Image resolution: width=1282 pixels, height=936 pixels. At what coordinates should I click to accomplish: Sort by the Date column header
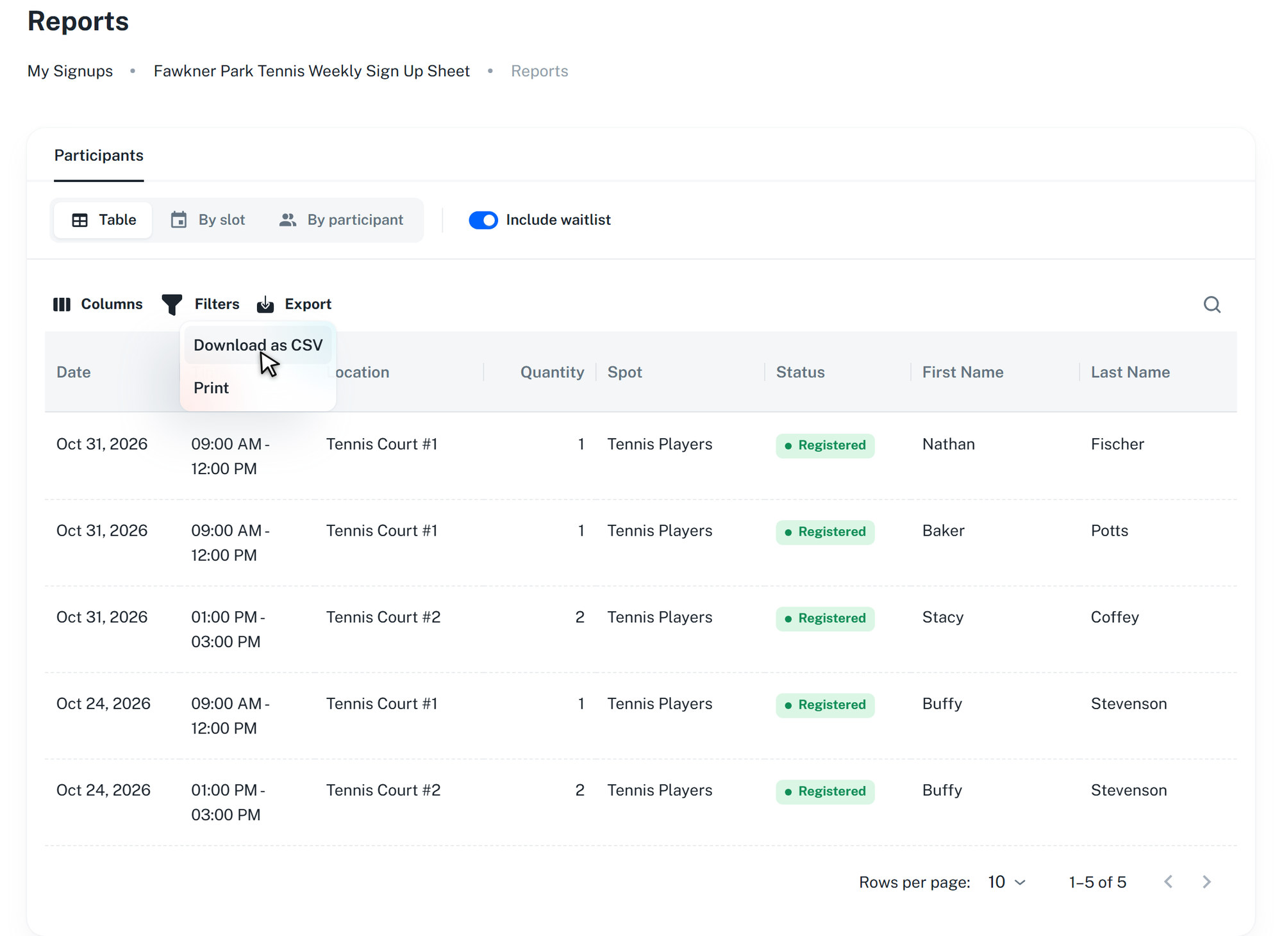click(74, 372)
